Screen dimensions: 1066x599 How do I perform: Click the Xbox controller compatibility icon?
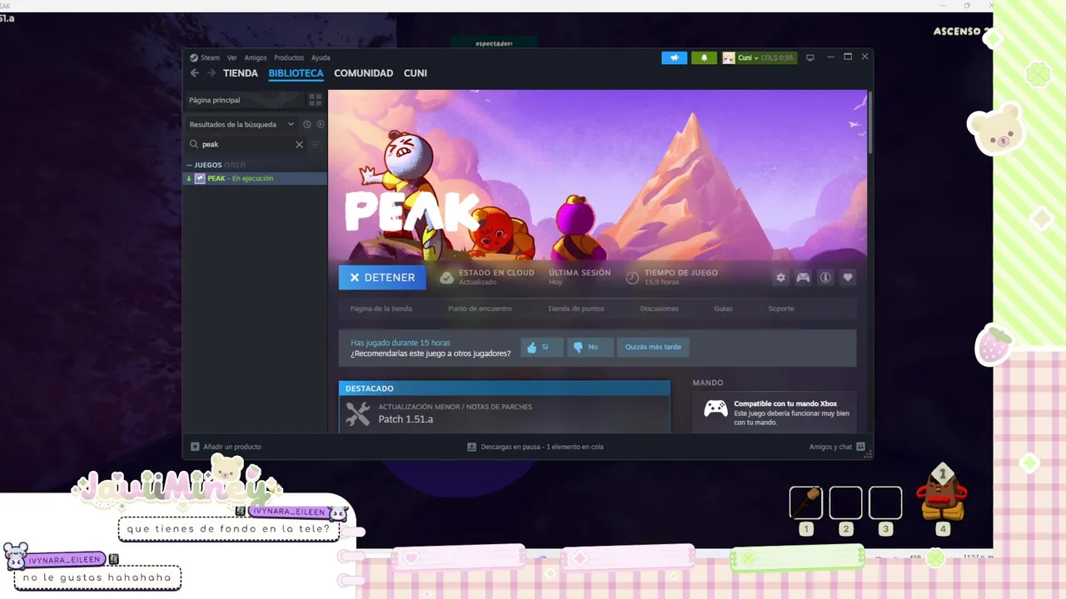(715, 408)
